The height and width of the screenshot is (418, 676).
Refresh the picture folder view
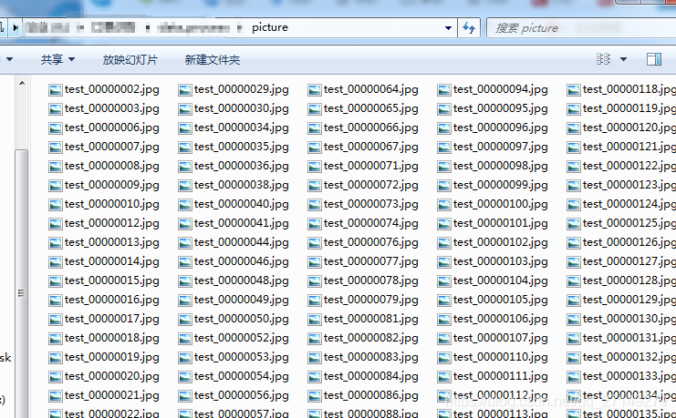(469, 28)
